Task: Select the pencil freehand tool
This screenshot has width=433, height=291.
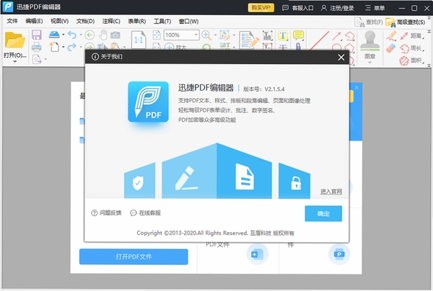Action: click(x=391, y=36)
